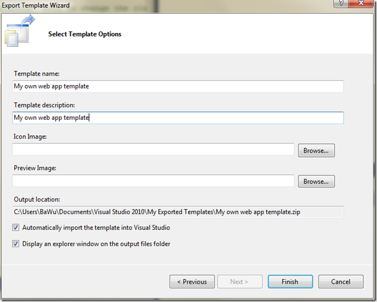Screen dimensions: 377x302
Task: Browse for a Preview Image file
Action: pyautogui.click(x=316, y=182)
